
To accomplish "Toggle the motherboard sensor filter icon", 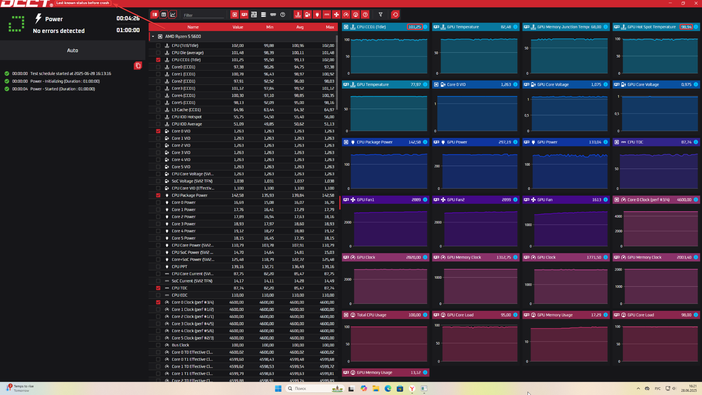I will 254,15.
